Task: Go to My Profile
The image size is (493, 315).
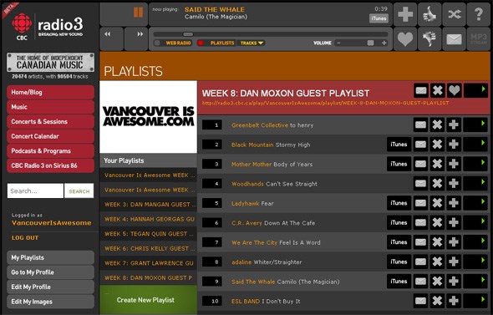Action: (x=50, y=272)
